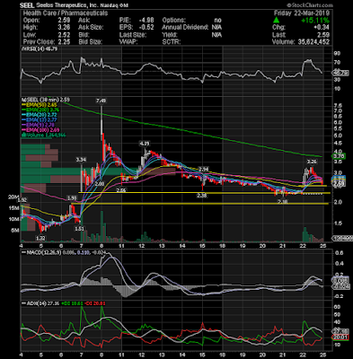
Task: Click the 3.26 recent high annotation
Action: 312,162
